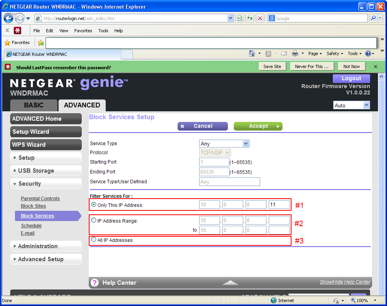The height and width of the screenshot is (306, 387).
Task: Expand the Advanced Setup sidebar section
Action: click(x=46, y=259)
